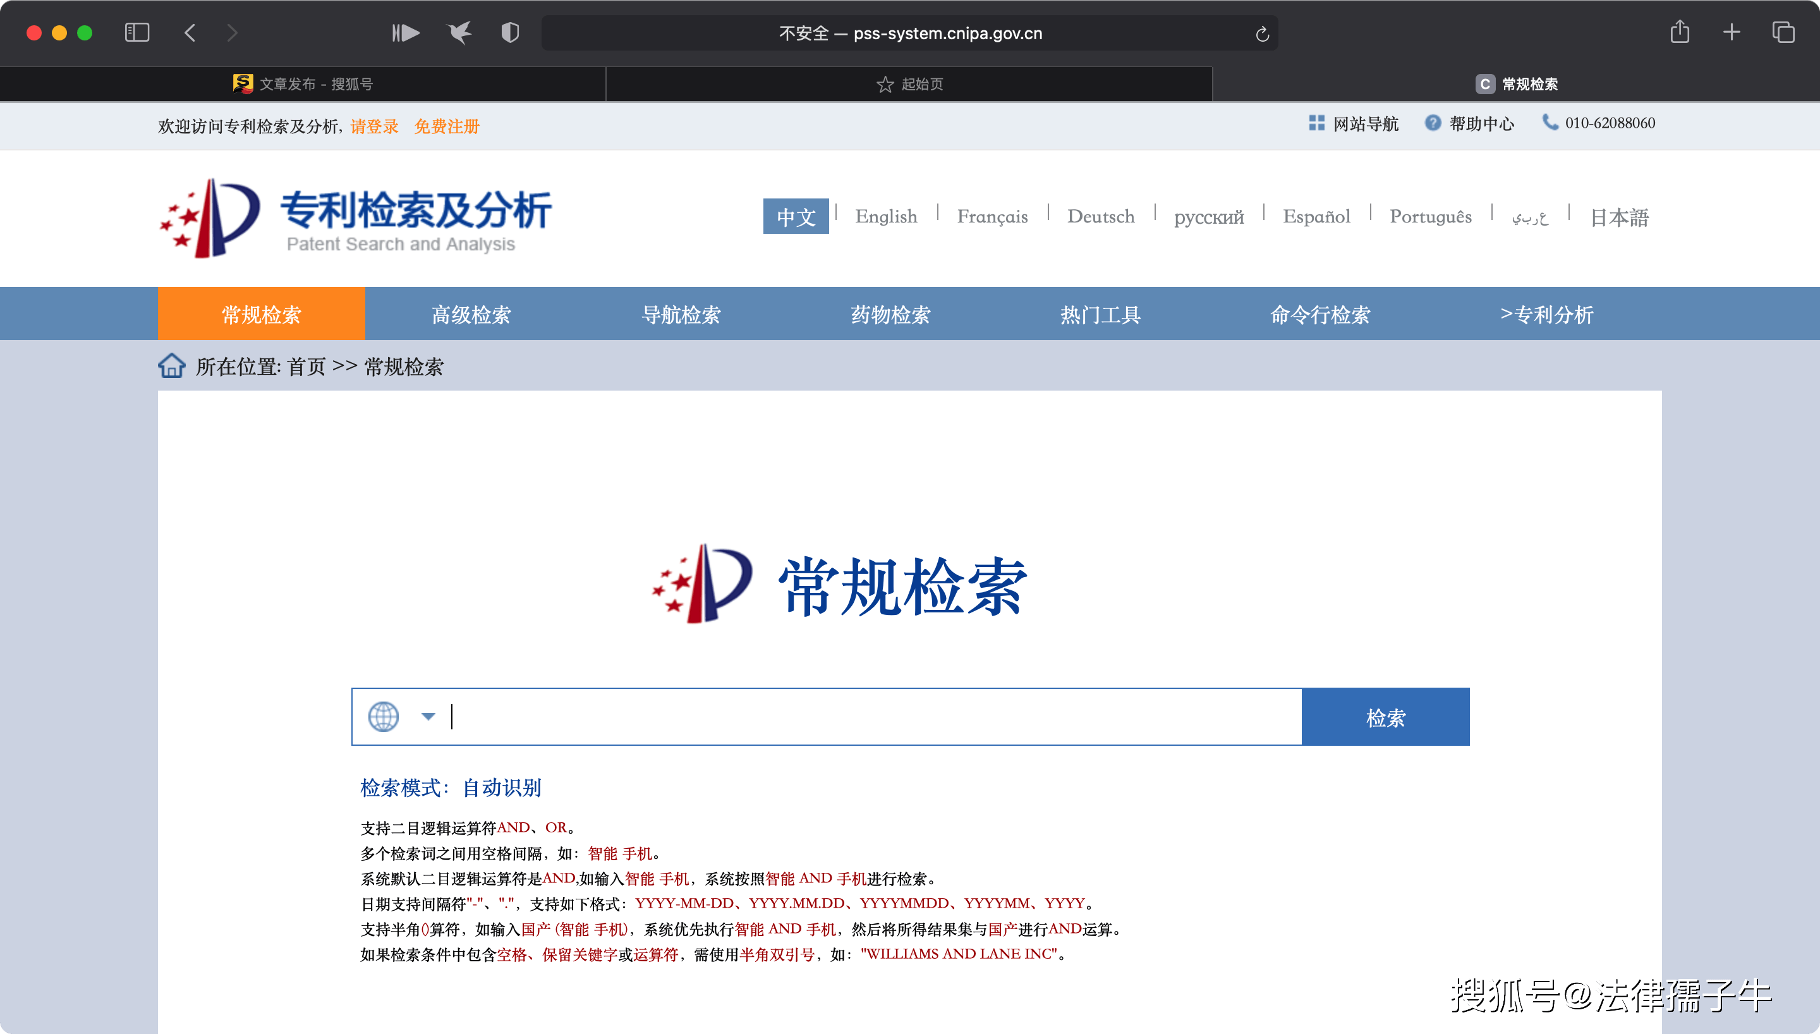Toggle the Safari sidebar icon

click(137, 32)
